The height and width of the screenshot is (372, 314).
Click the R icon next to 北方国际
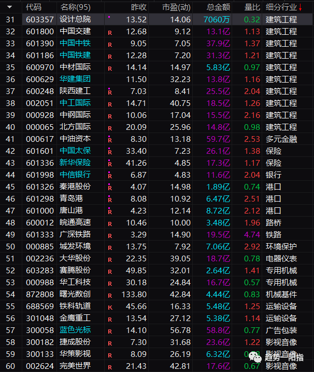point(110,128)
